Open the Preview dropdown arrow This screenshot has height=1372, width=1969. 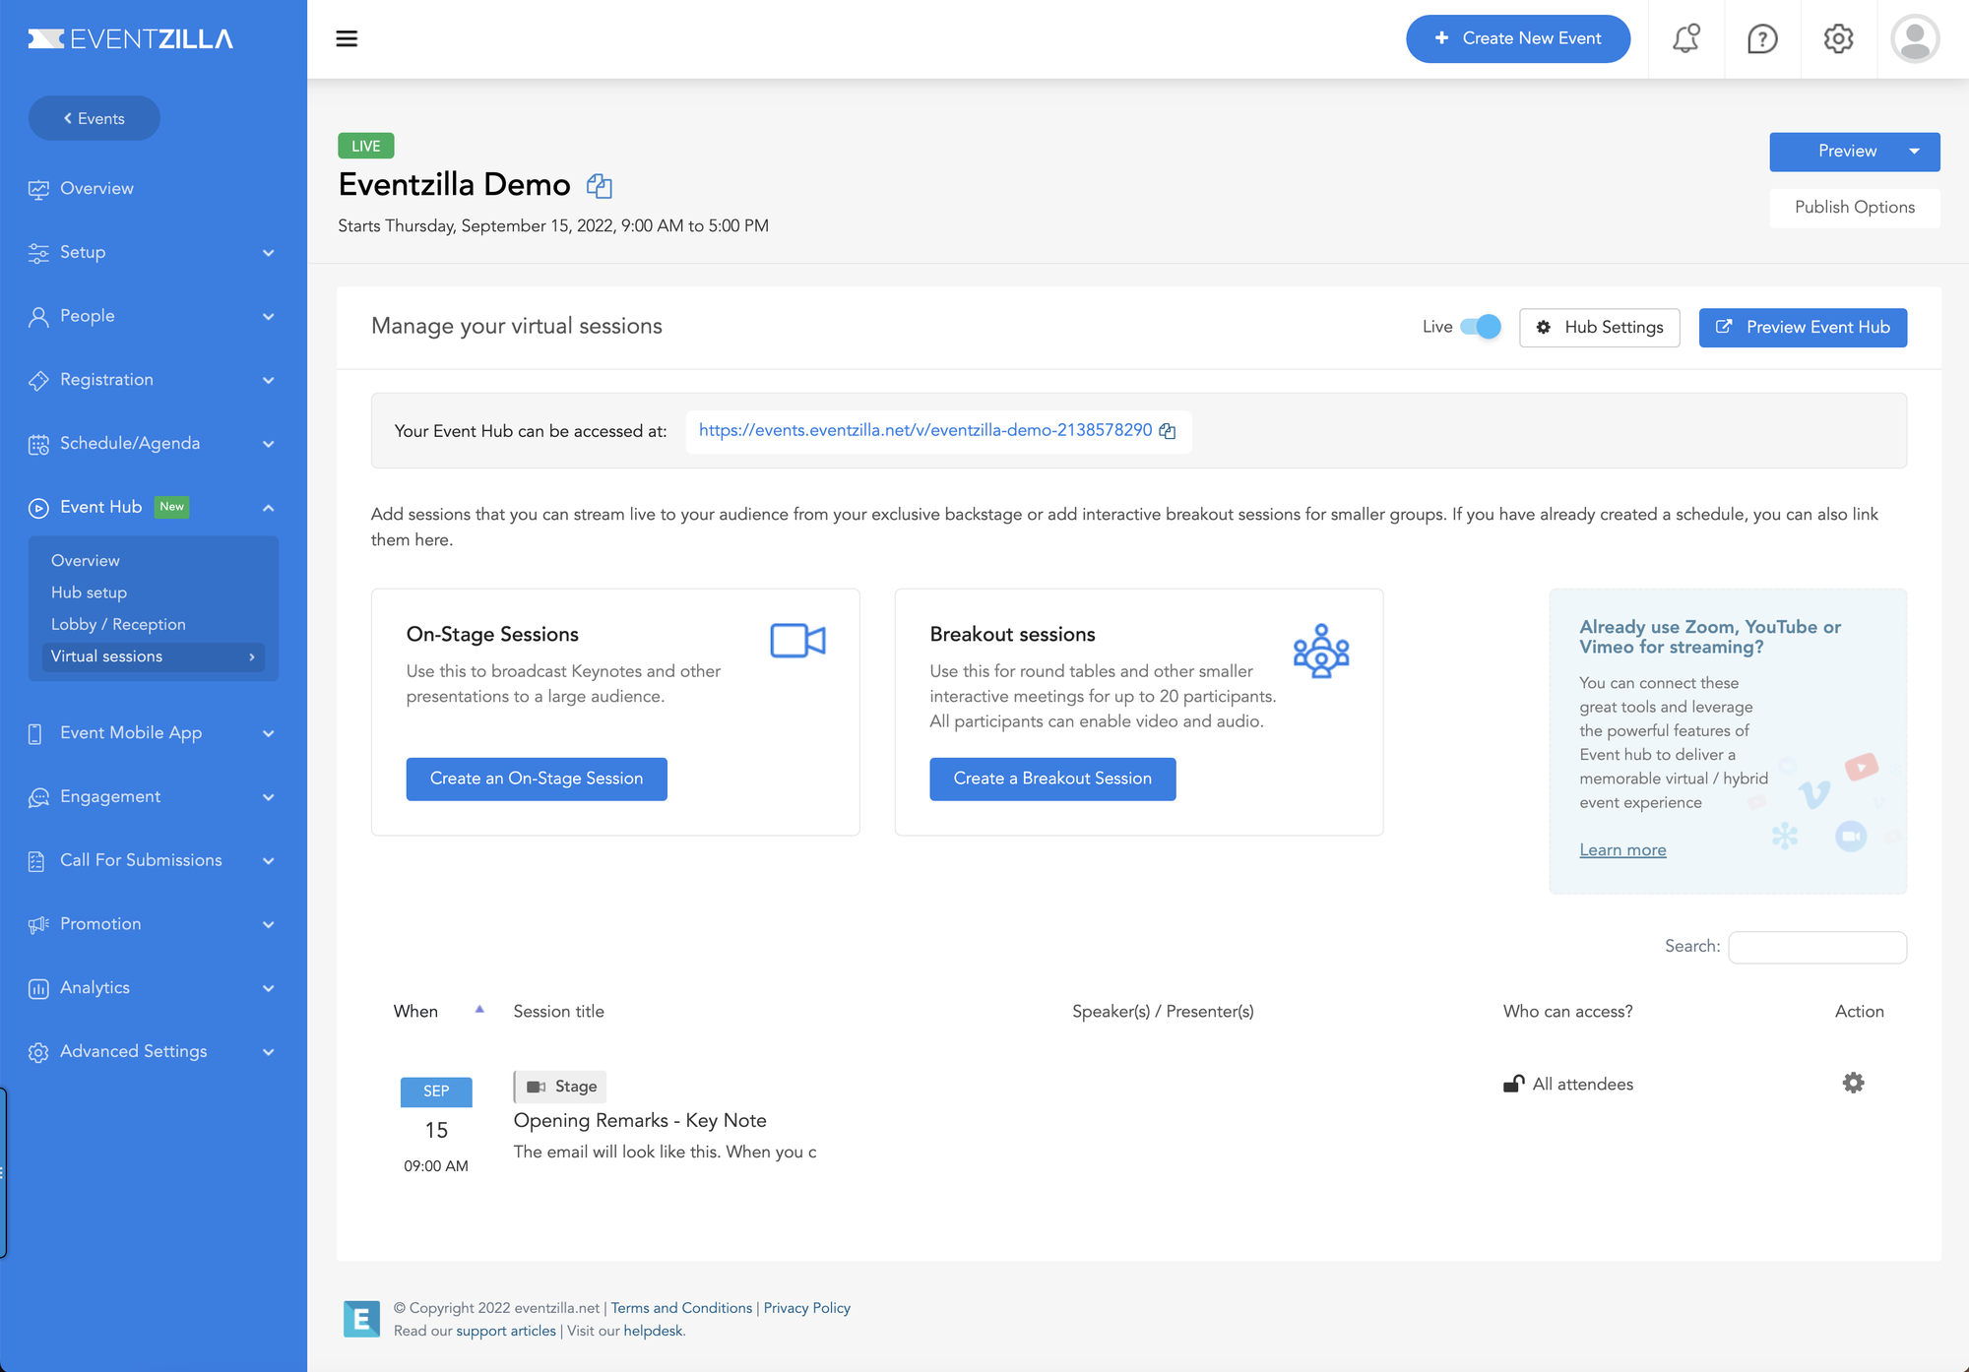[x=1915, y=152]
